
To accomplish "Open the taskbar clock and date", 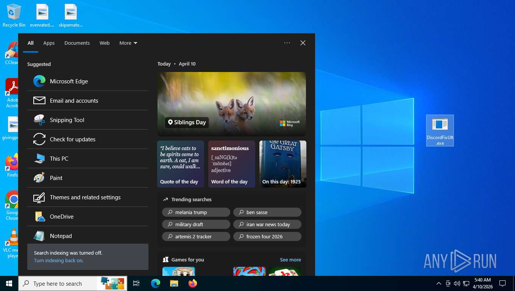I will (x=482, y=283).
